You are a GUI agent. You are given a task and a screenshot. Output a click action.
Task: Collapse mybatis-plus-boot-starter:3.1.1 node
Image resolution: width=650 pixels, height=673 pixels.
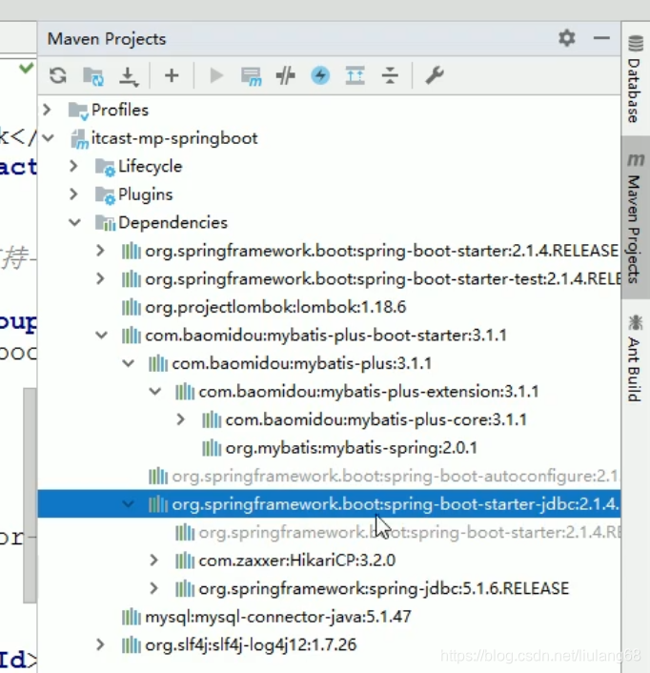click(101, 336)
